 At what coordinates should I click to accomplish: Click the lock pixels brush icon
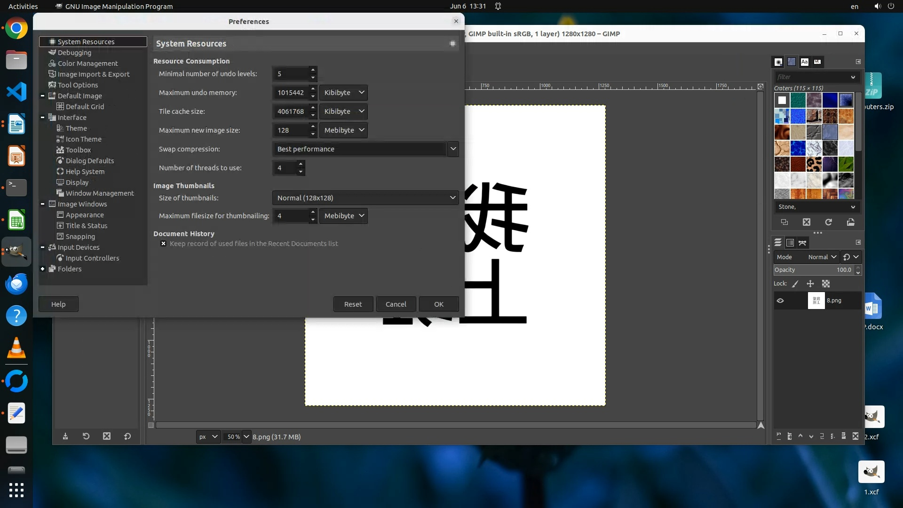(x=795, y=284)
